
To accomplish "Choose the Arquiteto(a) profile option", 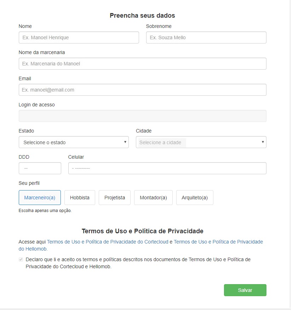I will [195, 198].
